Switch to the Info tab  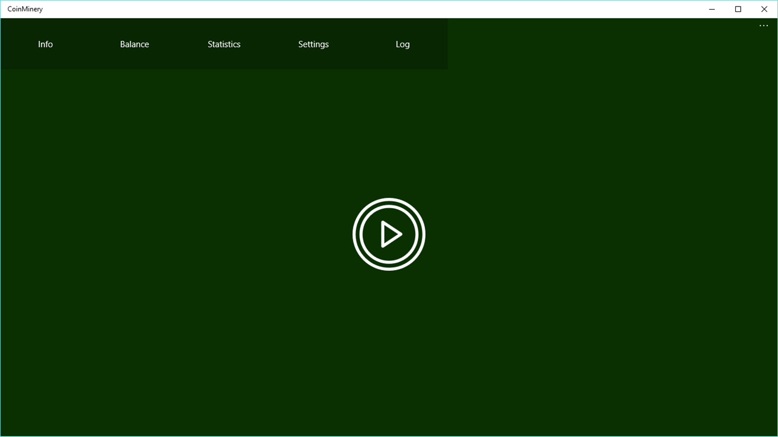pyautogui.click(x=45, y=44)
